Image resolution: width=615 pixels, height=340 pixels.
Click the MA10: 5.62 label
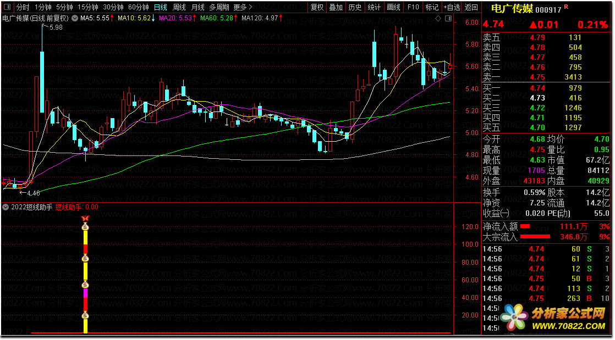point(134,18)
